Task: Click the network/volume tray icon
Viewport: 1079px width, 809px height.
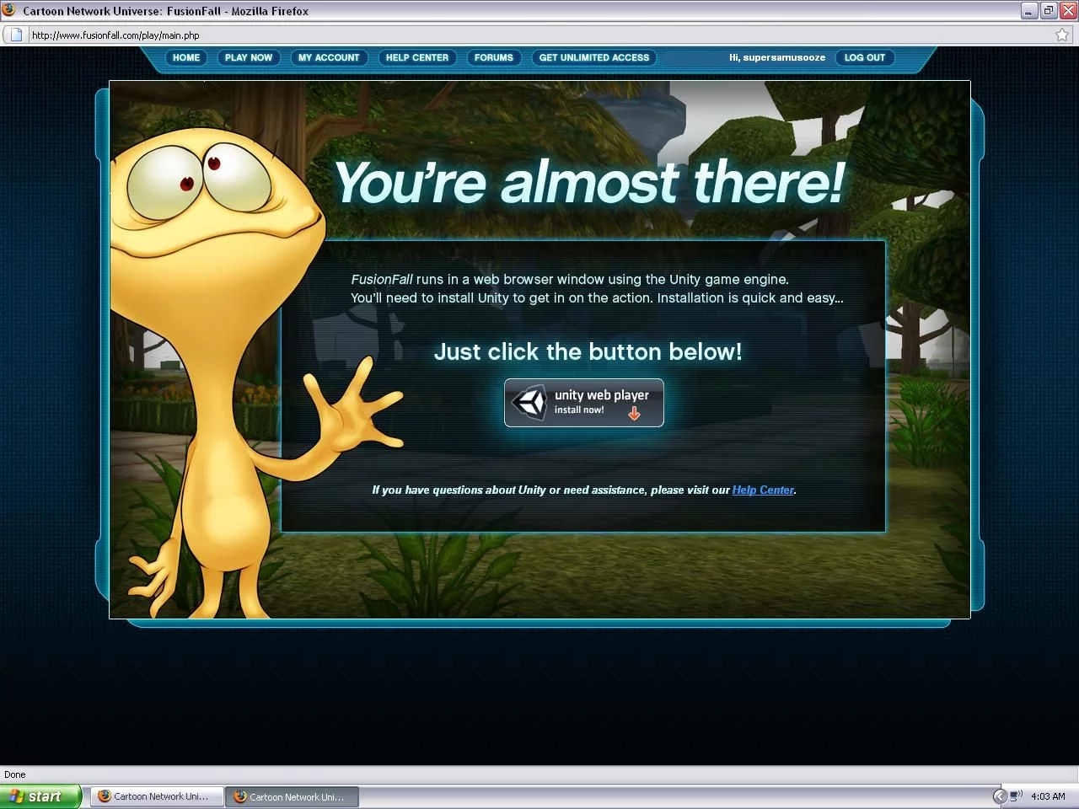Action: click(1016, 796)
